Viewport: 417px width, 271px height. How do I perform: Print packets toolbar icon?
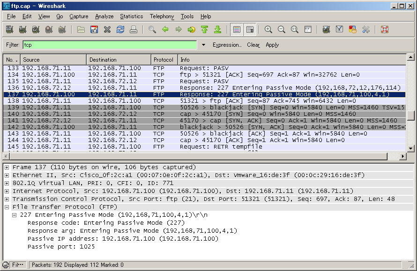click(134, 29)
